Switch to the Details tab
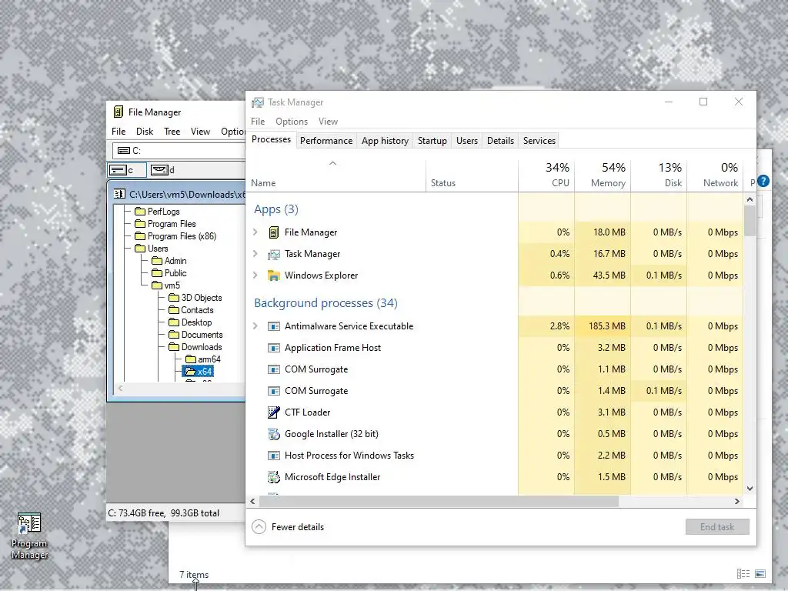 500,141
